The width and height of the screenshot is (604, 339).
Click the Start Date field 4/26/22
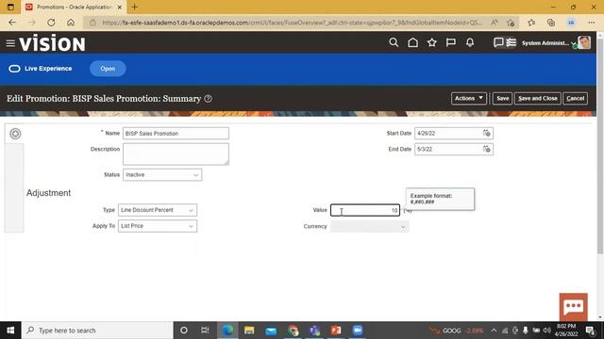coord(448,133)
